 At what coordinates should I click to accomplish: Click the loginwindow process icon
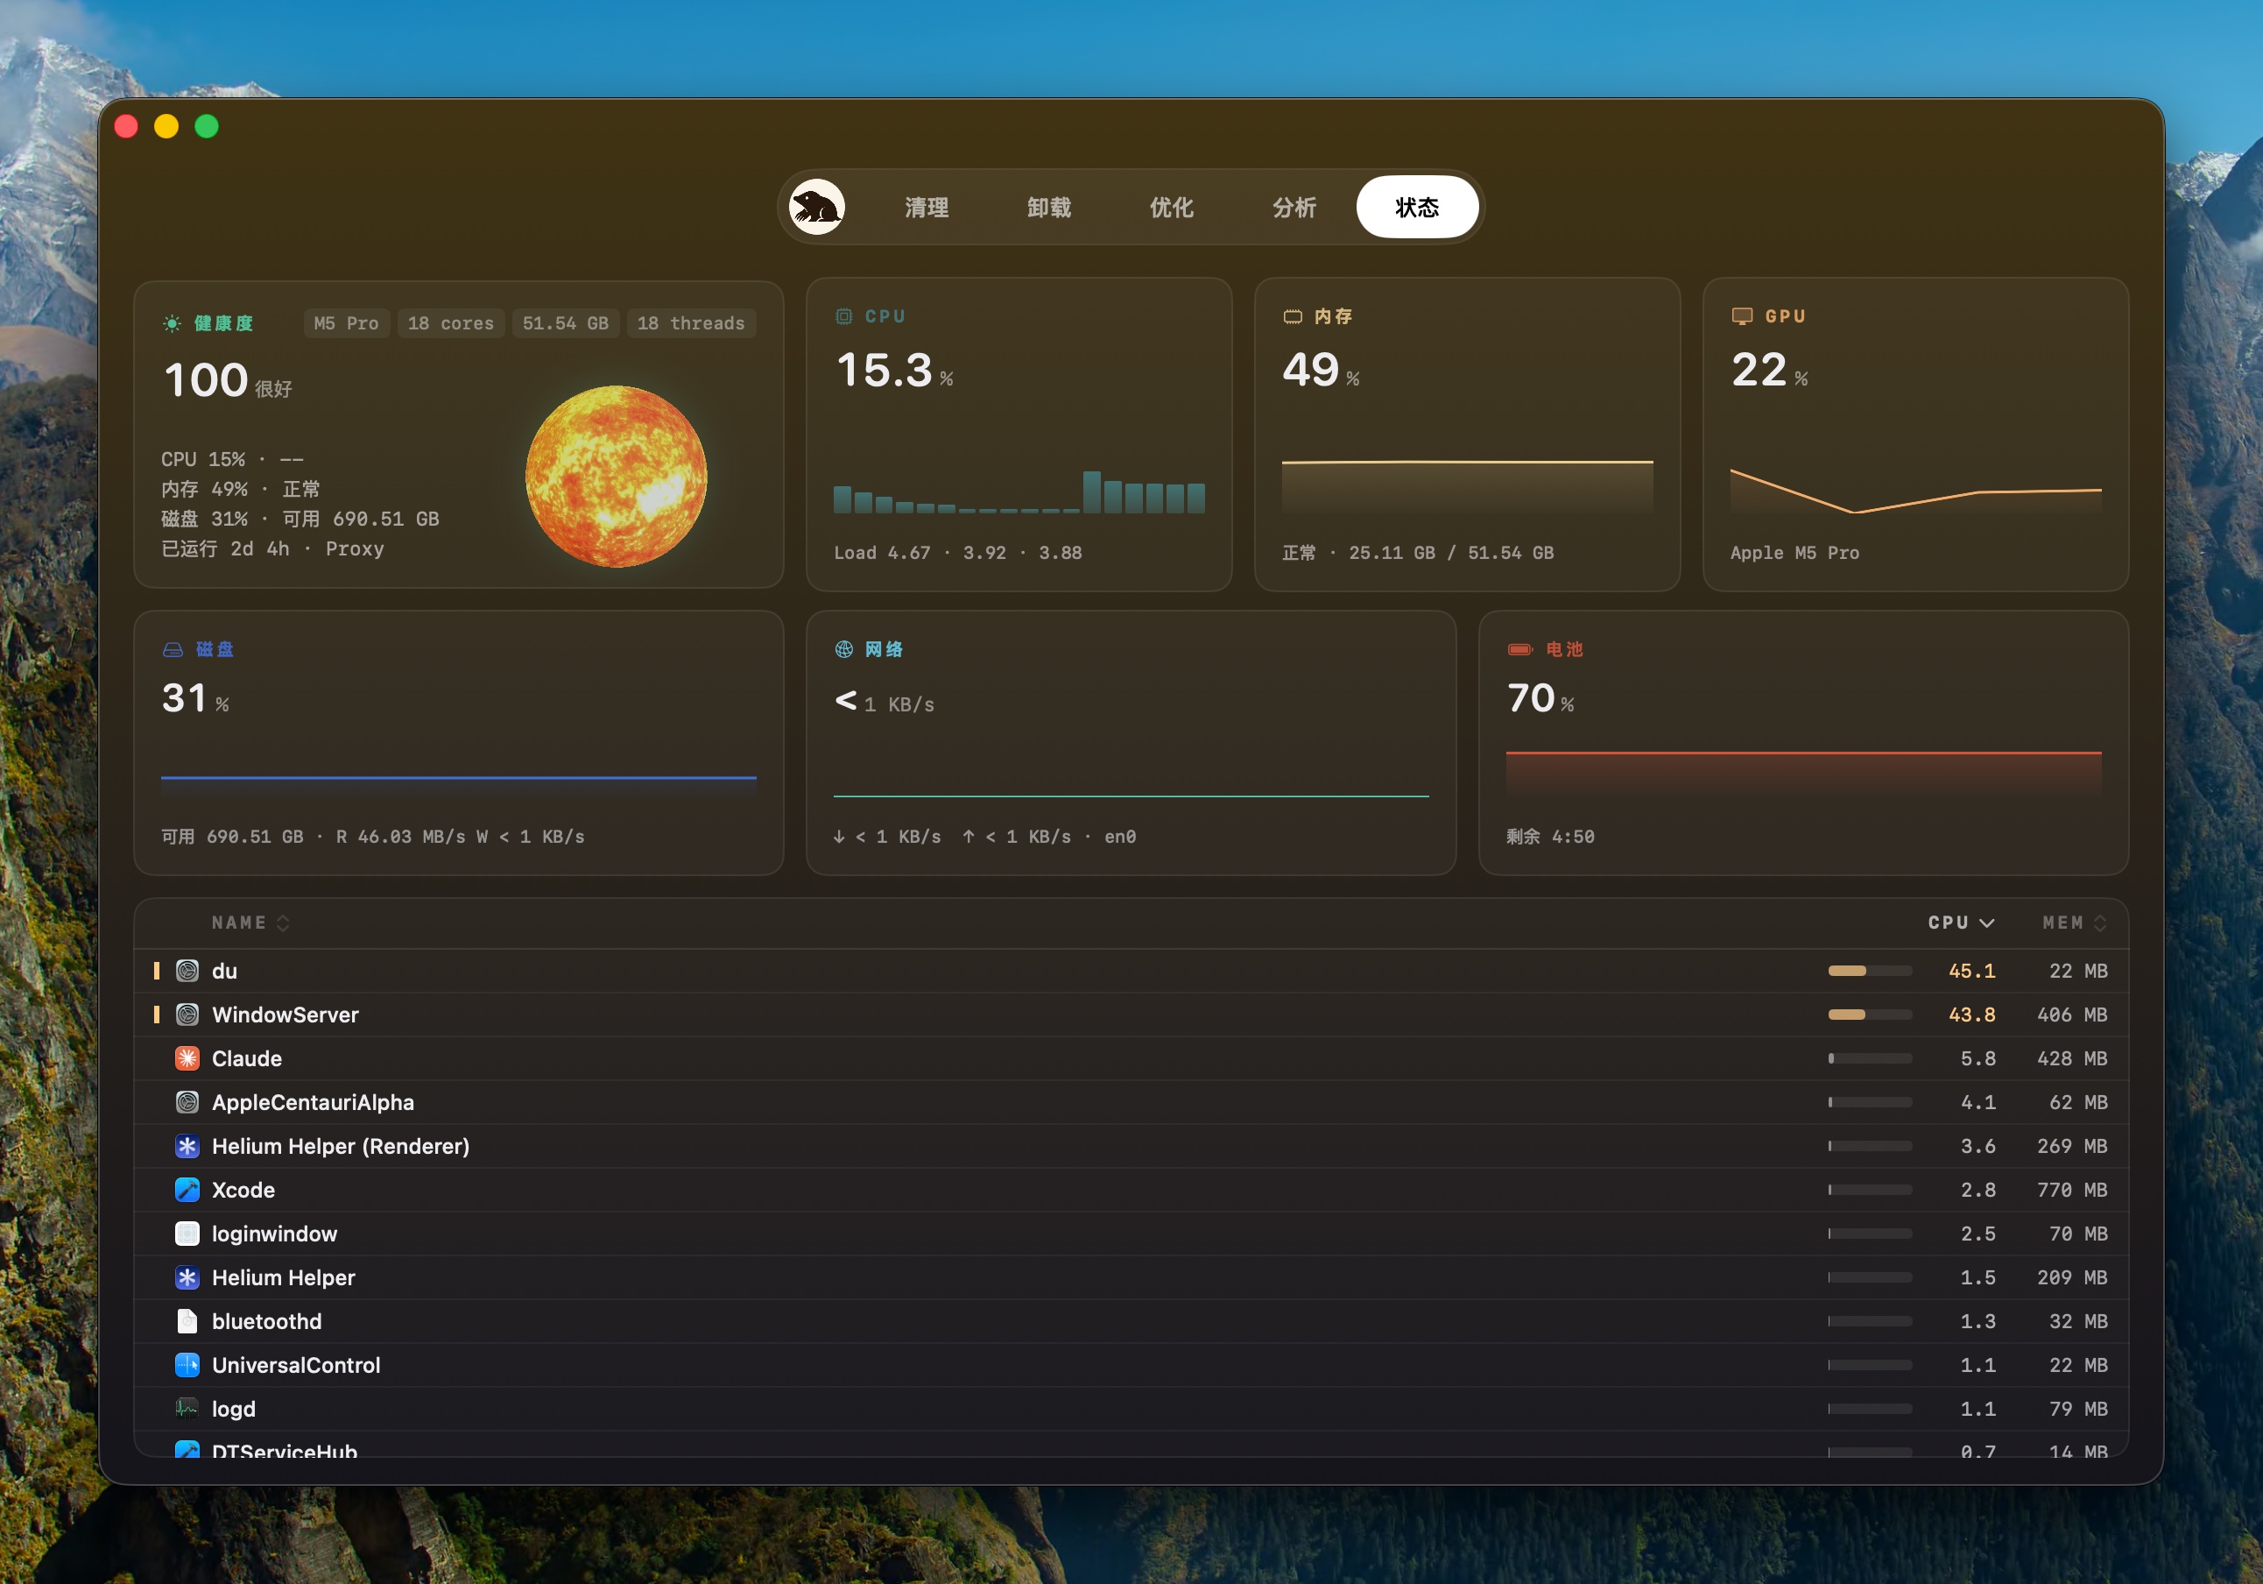click(x=187, y=1234)
